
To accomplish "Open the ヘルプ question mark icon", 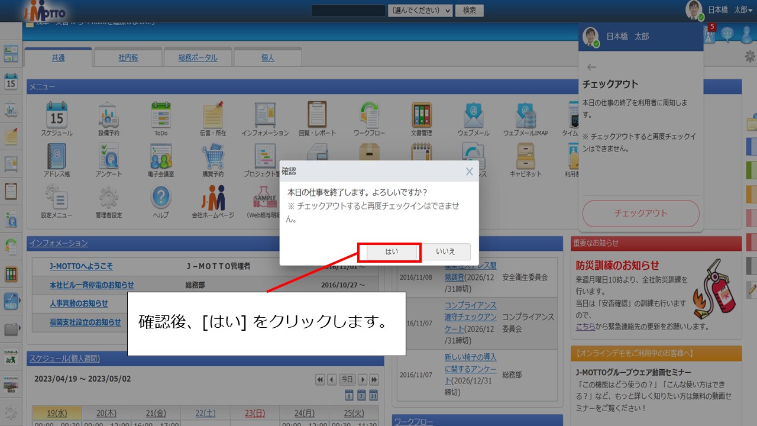I will pos(161,197).
